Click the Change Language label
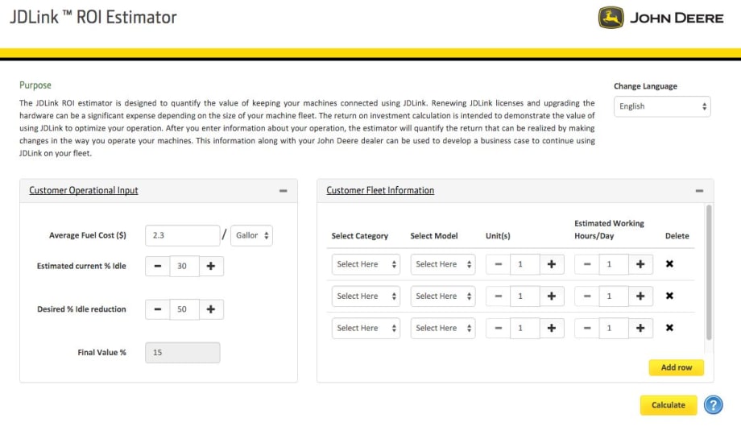The height and width of the screenshot is (431, 741). 645,86
